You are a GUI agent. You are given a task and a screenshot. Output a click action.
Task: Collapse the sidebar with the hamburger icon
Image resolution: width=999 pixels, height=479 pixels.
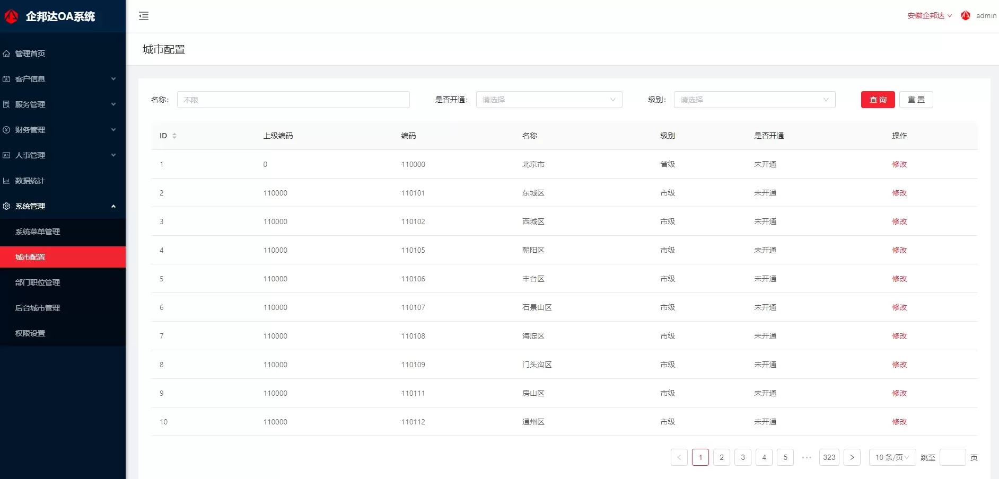(x=144, y=16)
